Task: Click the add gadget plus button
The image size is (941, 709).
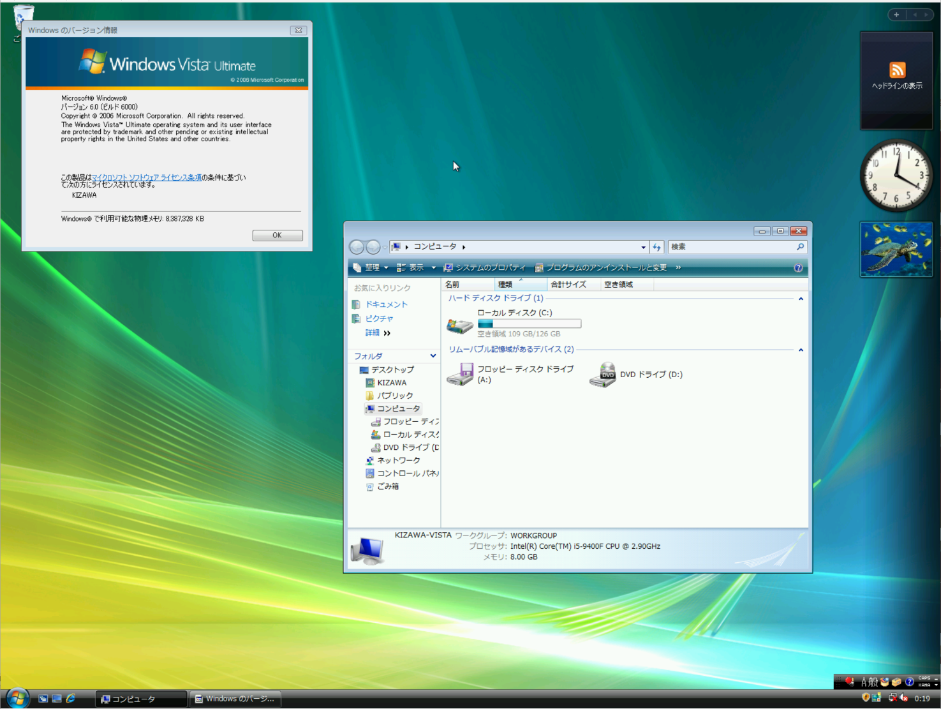Action: [x=896, y=15]
